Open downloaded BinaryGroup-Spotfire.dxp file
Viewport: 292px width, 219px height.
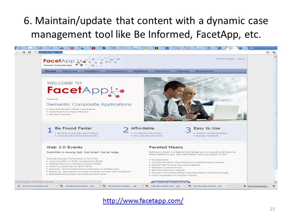pos(35,186)
